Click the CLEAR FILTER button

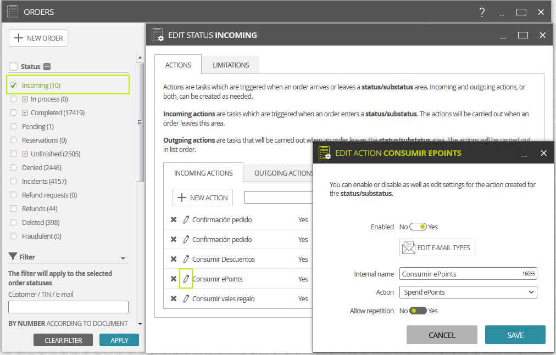coord(63,340)
